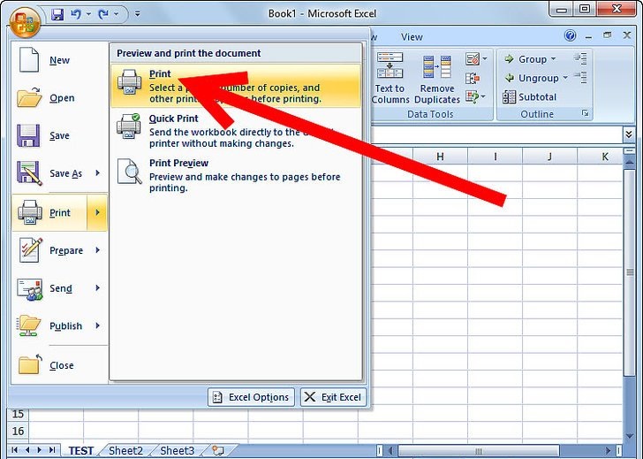Open the Group dropdown arrow
The image size is (643, 459).
pos(553,59)
